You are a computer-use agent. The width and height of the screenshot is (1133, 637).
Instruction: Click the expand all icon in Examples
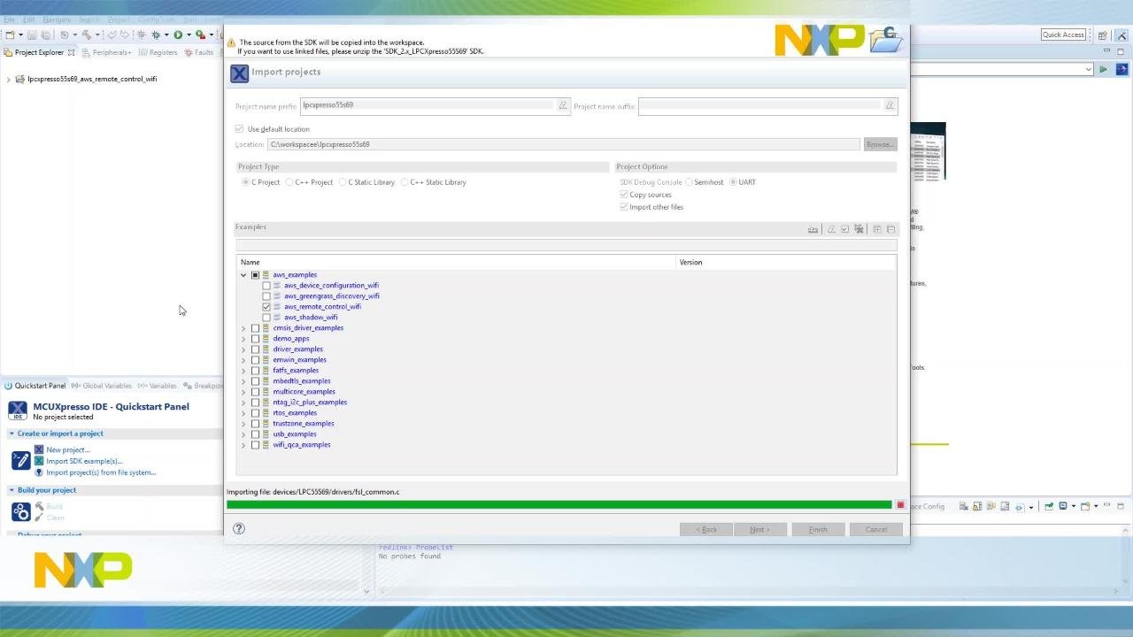pos(877,229)
